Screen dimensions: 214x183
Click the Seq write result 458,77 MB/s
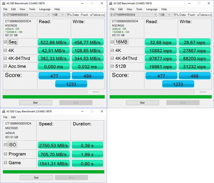click(87, 42)
